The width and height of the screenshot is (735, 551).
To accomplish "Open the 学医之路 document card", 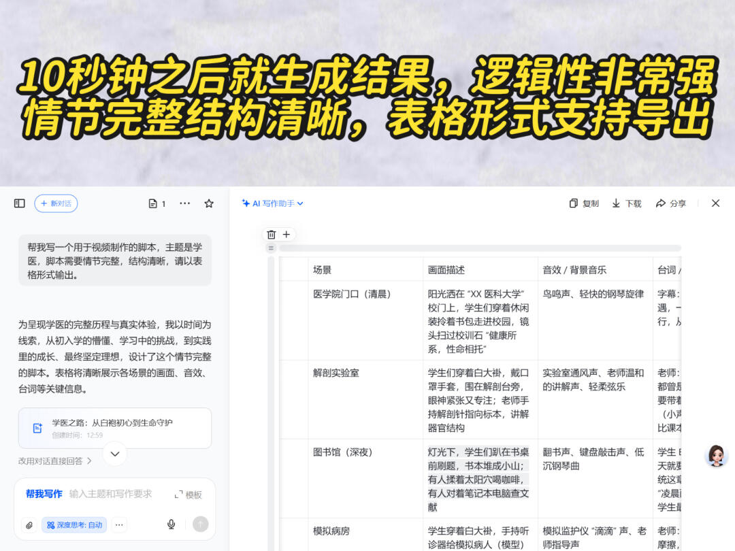I will pos(115,428).
